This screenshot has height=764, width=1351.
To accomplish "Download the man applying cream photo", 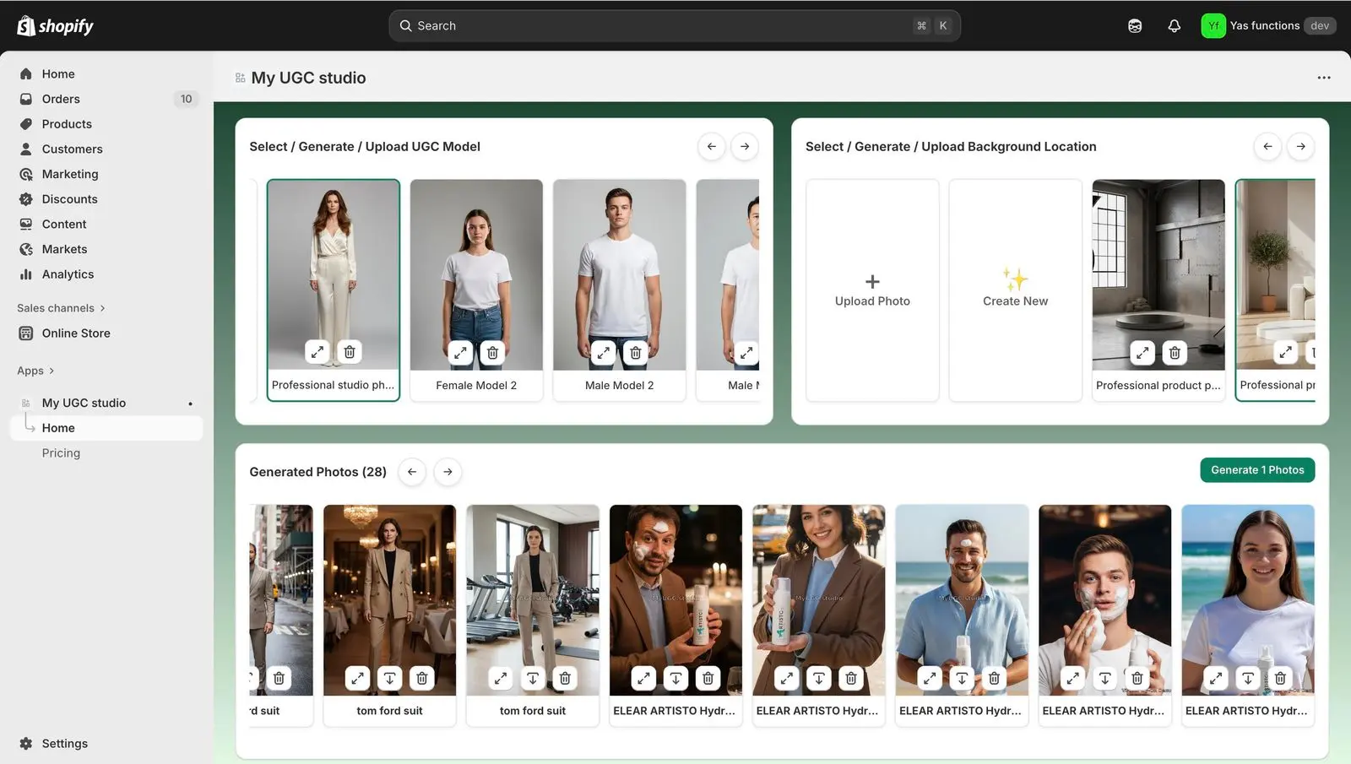I will click(1104, 678).
